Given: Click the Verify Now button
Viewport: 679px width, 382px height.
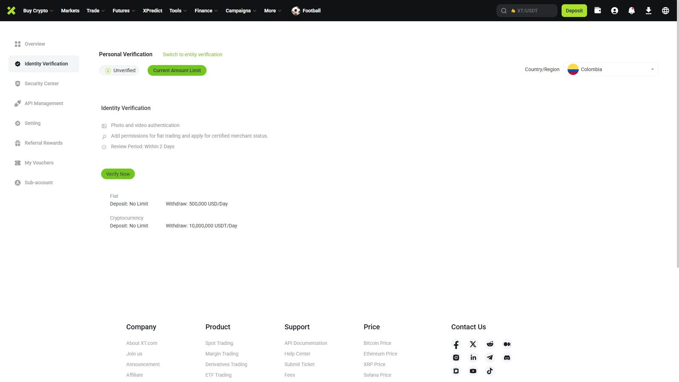Looking at the screenshot, I should pos(118,174).
